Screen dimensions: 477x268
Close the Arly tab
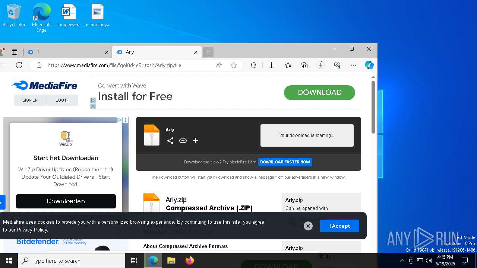[x=196, y=52]
